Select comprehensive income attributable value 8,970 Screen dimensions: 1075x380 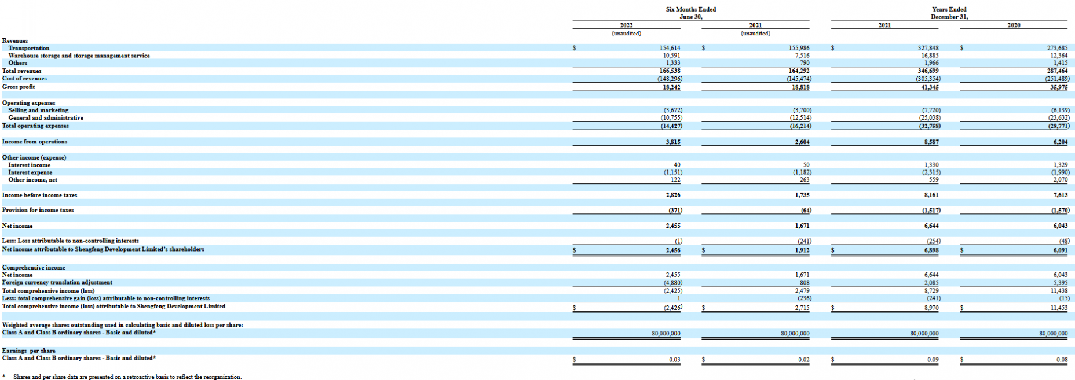(x=932, y=308)
